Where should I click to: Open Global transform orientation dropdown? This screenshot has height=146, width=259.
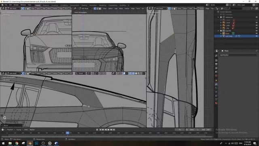pyautogui.click(x=81, y=73)
